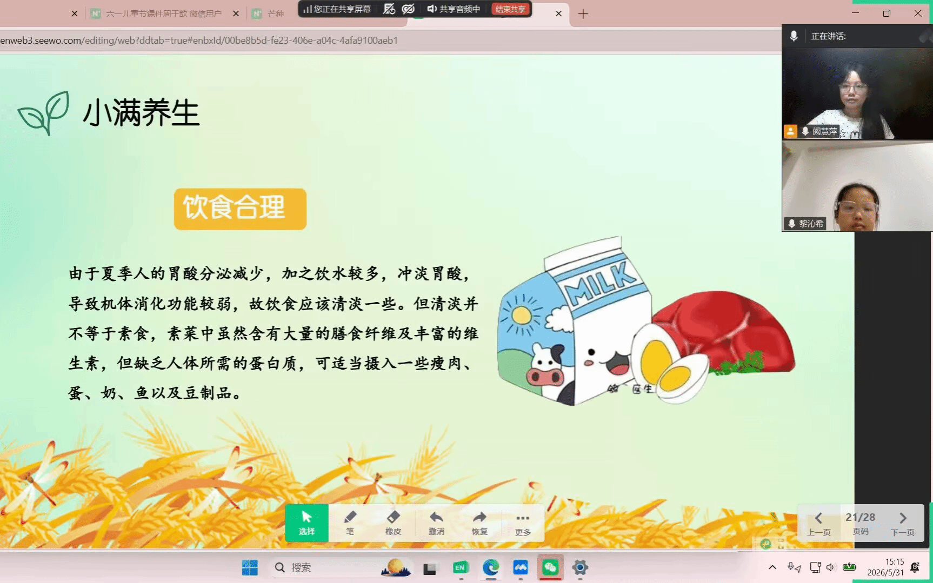
Task: Open the network status tray icon
Action: (x=815, y=567)
